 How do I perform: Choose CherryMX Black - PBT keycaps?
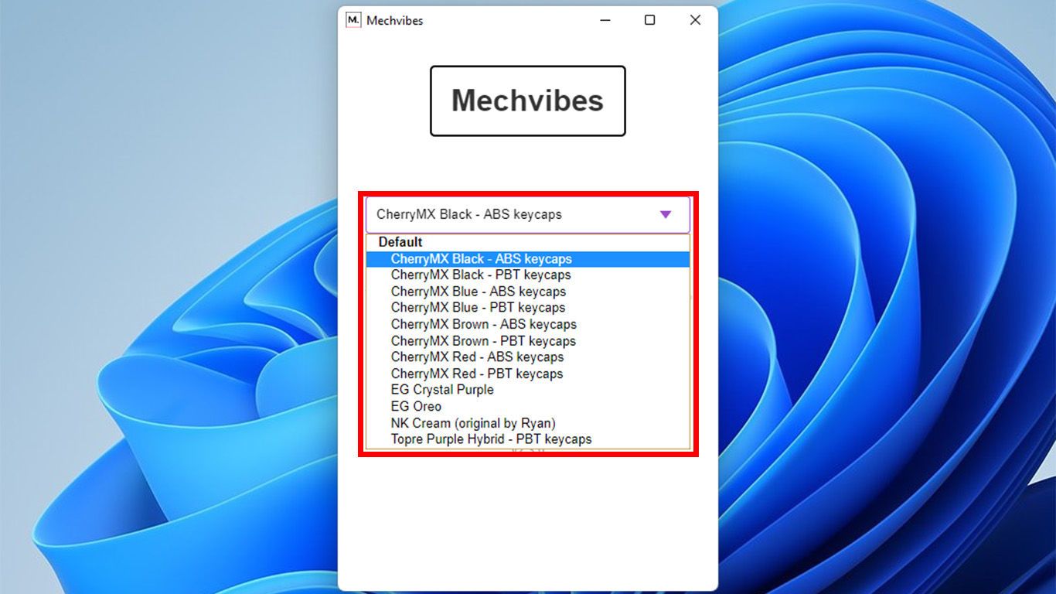pos(528,275)
